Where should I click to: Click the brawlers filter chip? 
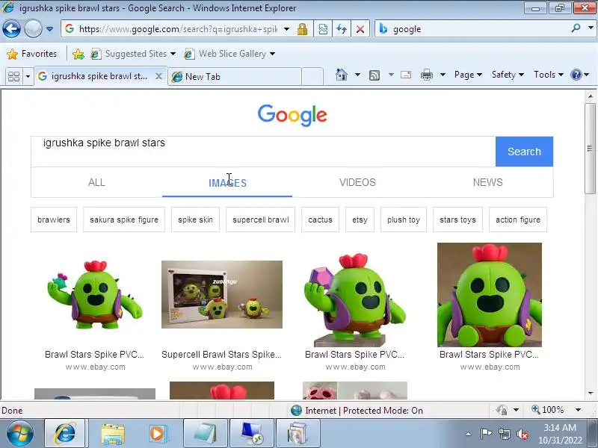click(x=54, y=220)
